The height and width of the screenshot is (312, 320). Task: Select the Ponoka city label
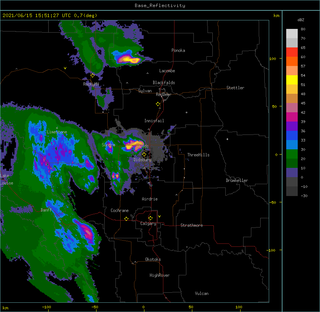(178, 50)
